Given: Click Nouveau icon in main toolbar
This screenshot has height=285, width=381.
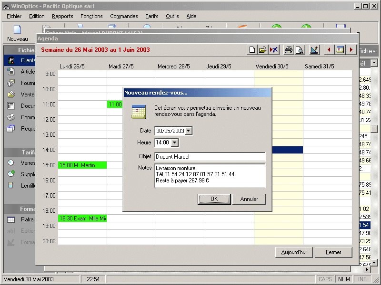Looking at the screenshot, I should tap(17, 32).
